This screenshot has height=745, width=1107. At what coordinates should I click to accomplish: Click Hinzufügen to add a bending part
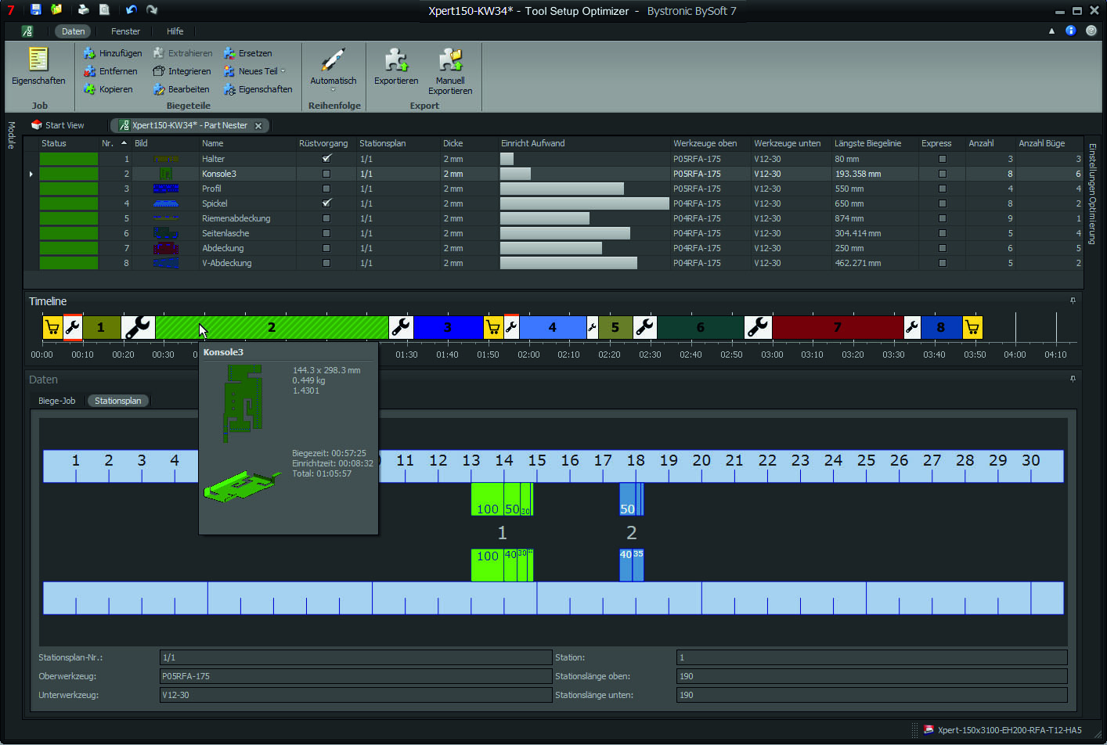click(113, 53)
